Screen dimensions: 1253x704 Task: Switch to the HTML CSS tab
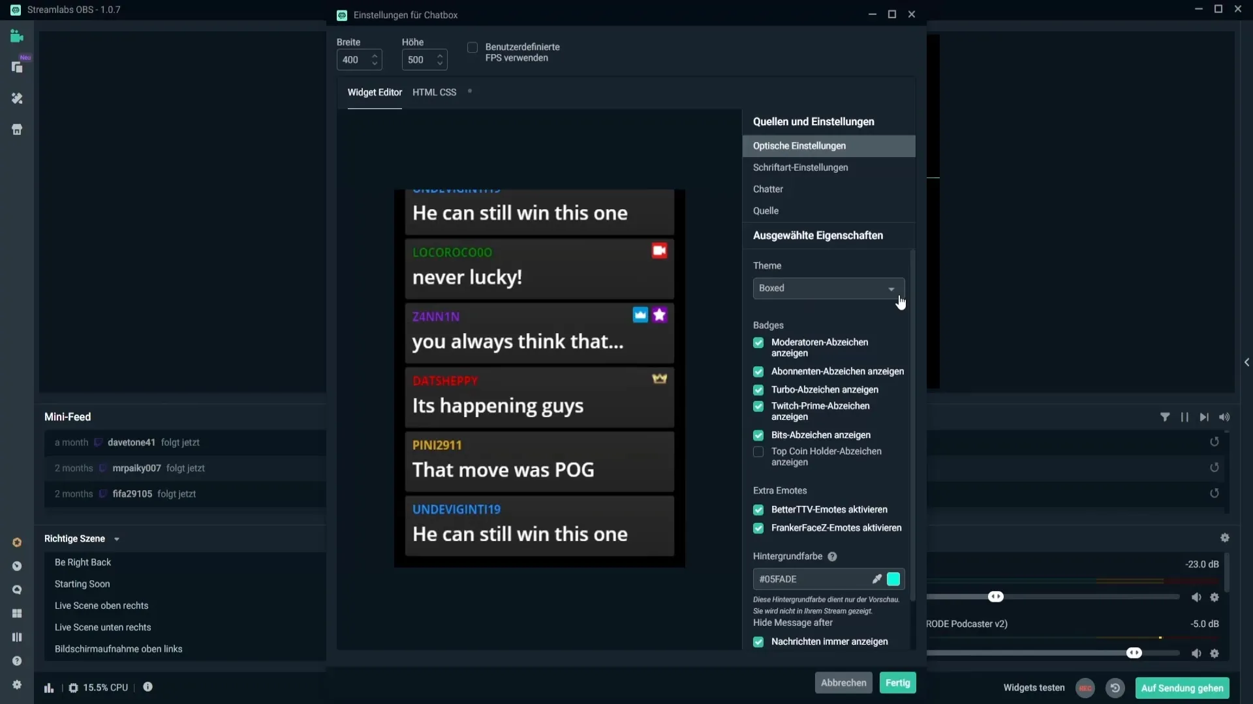coord(434,93)
